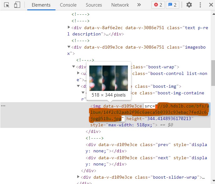Click the red error count badge
Screen dimensions: 215x184
point(158,5)
